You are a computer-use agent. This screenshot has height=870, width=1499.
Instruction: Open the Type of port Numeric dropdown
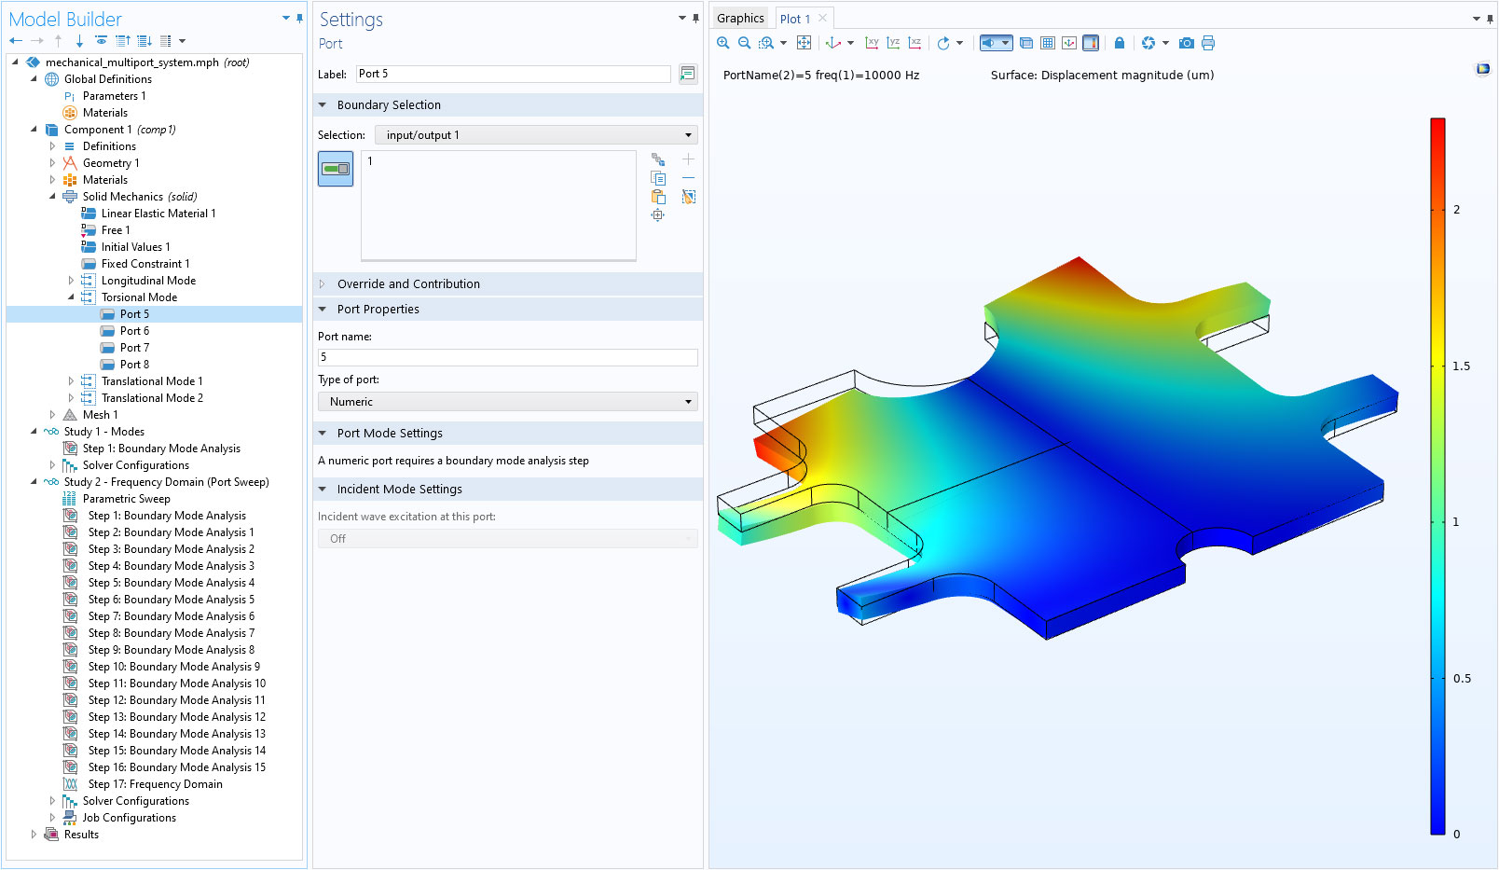(507, 402)
